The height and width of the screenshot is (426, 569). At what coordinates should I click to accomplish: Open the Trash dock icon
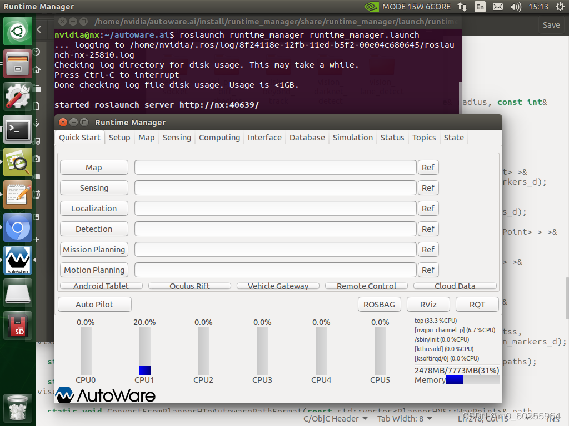(x=18, y=408)
